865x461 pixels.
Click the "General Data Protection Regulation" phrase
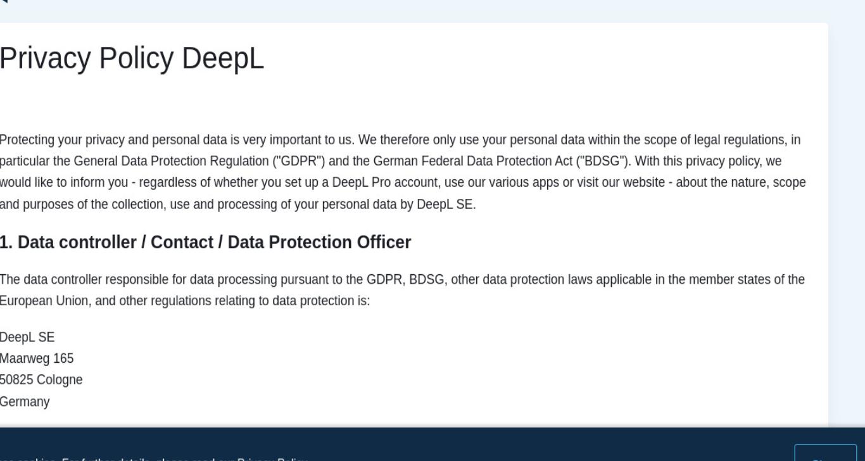pyautogui.click(x=172, y=161)
